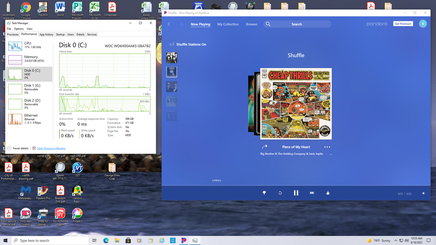
Task: Click the Pandora Search field
Action: tap(297, 24)
